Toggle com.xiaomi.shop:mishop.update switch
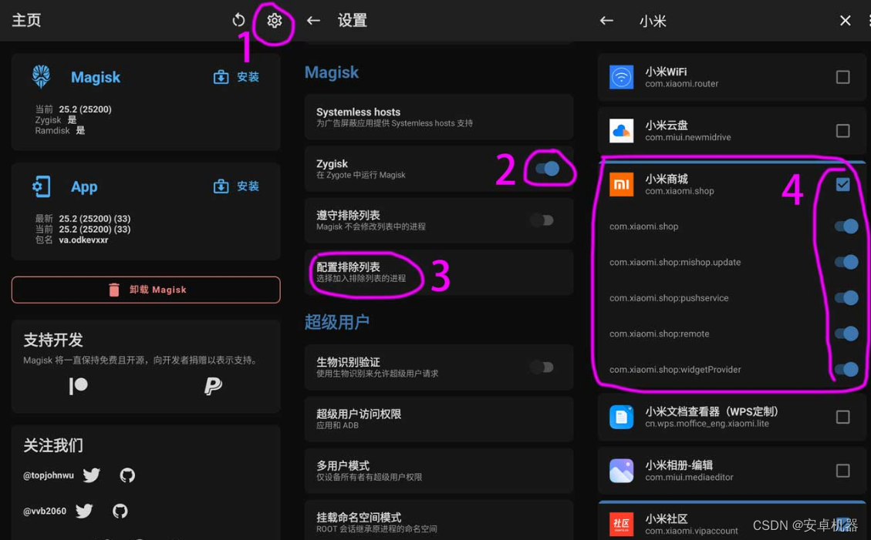Image resolution: width=871 pixels, height=540 pixels. [846, 262]
